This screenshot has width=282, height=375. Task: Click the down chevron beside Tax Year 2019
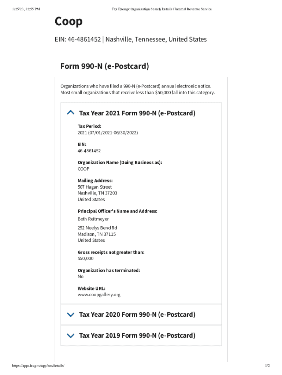pyautogui.click(x=71, y=335)
